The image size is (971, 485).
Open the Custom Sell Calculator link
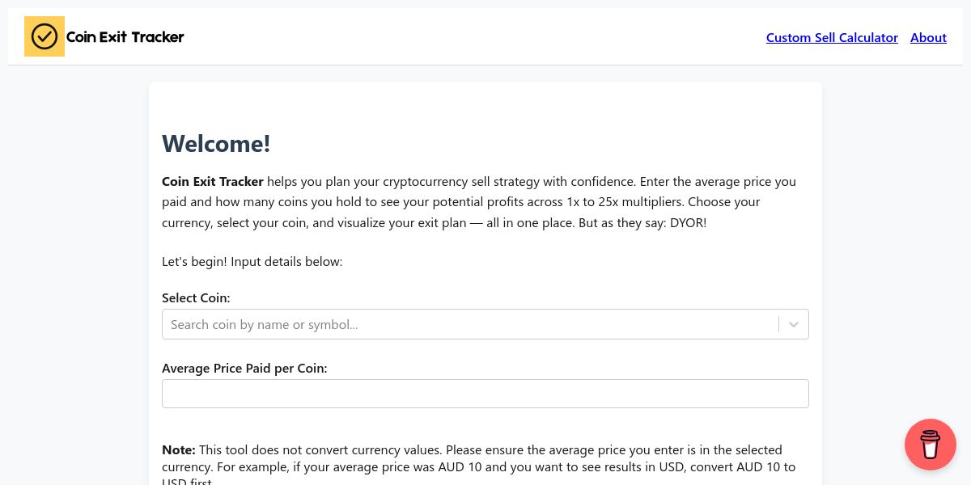coord(832,37)
